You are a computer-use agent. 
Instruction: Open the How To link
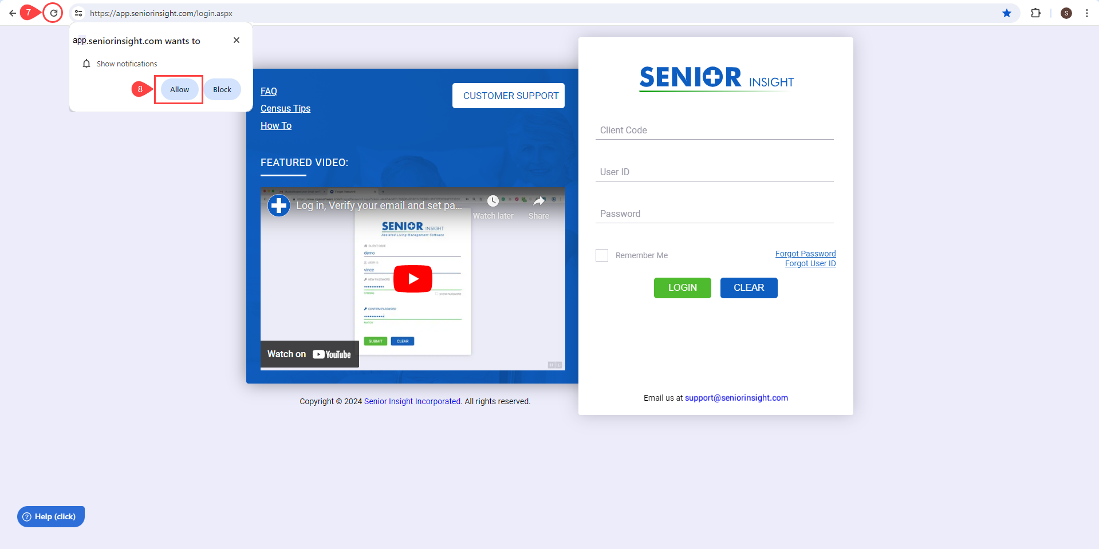click(276, 125)
